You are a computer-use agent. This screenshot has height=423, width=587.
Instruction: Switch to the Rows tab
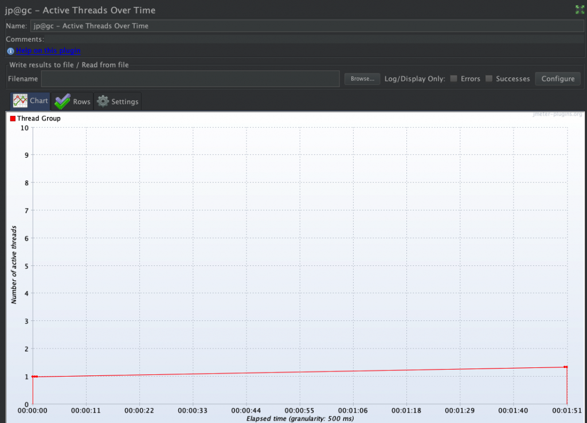coord(72,101)
